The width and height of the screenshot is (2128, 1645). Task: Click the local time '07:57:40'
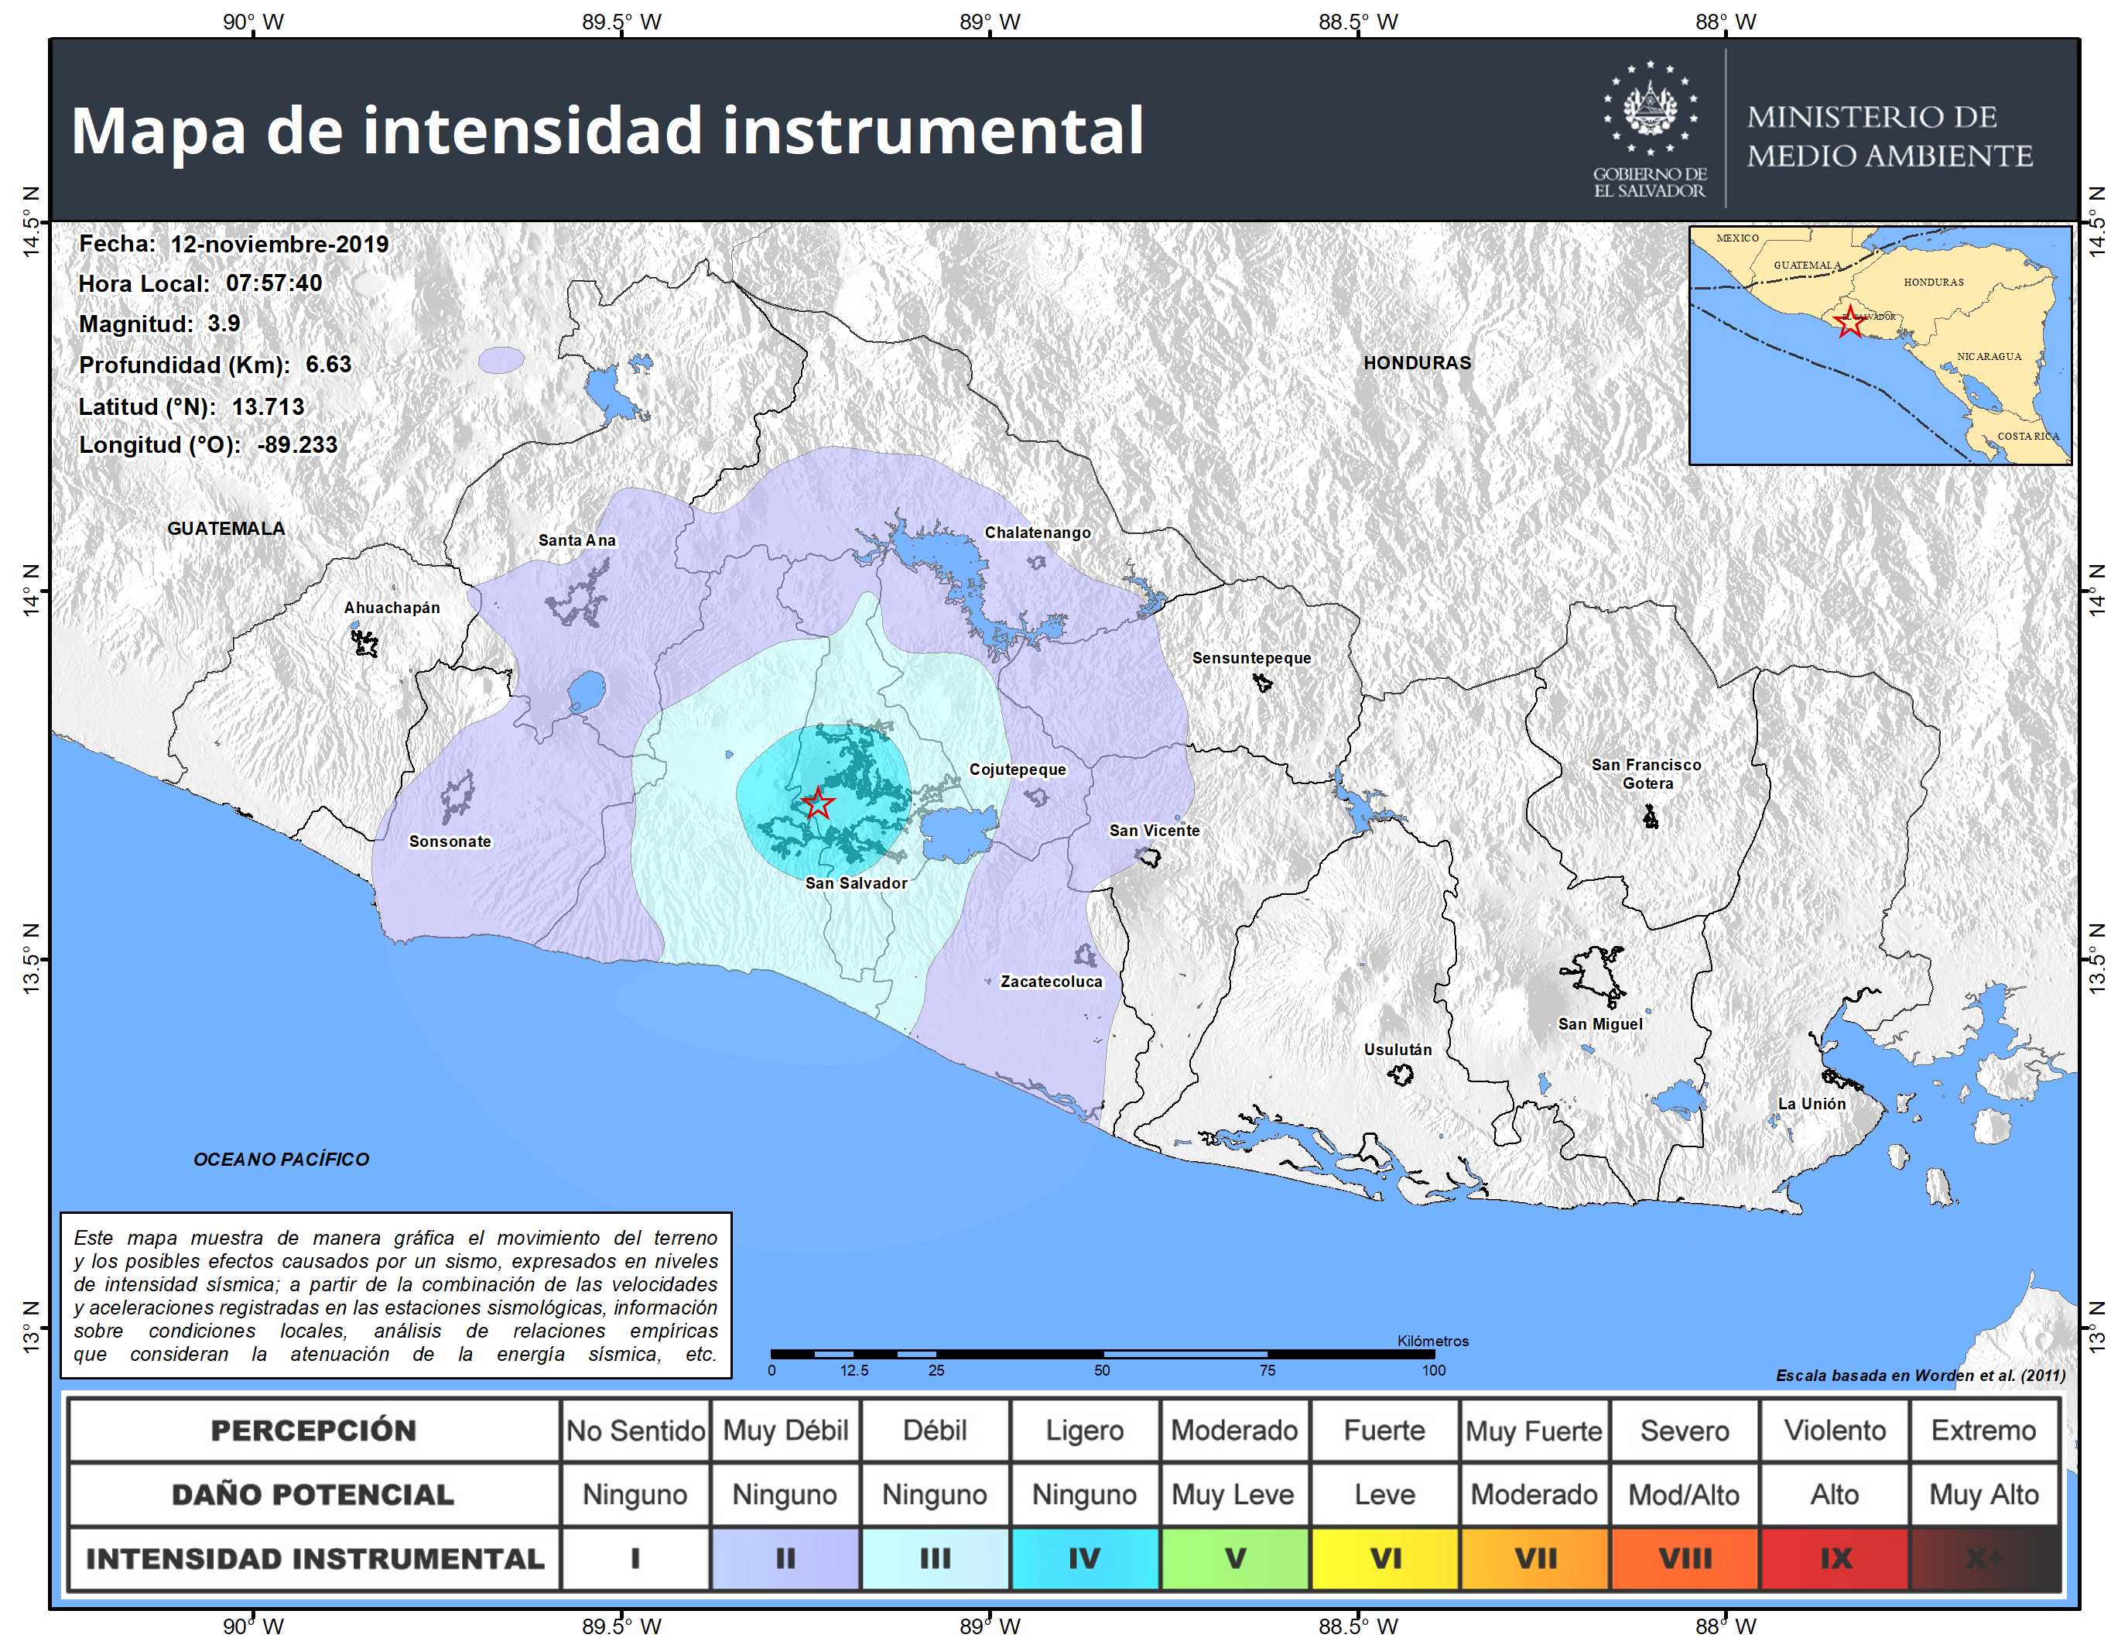coord(274,283)
